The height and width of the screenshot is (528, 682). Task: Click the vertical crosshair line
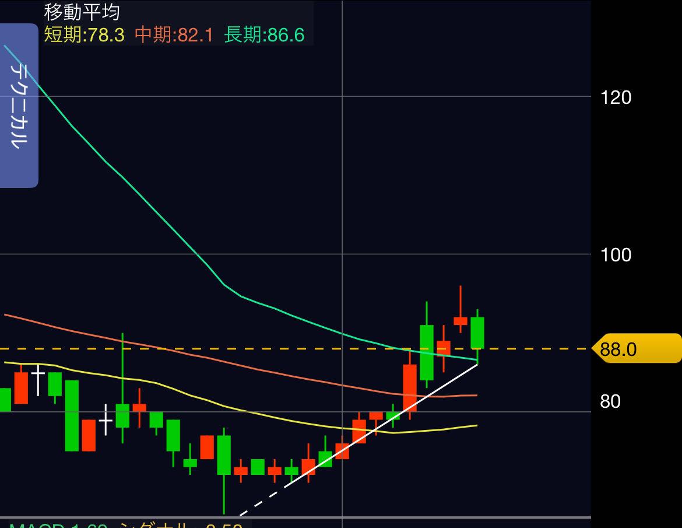(342, 175)
